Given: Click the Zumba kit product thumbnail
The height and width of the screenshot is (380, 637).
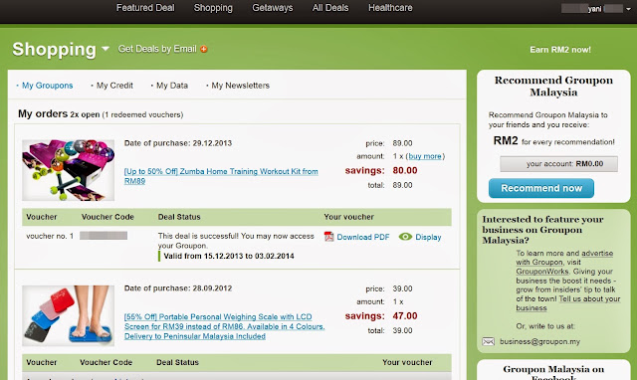Looking at the screenshot, I should [x=69, y=170].
